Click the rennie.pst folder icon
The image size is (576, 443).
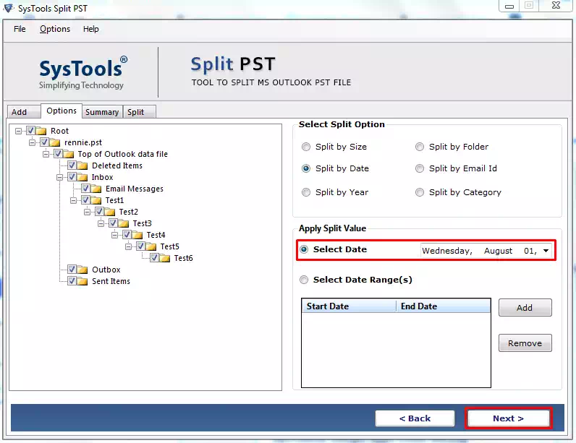[55, 142]
